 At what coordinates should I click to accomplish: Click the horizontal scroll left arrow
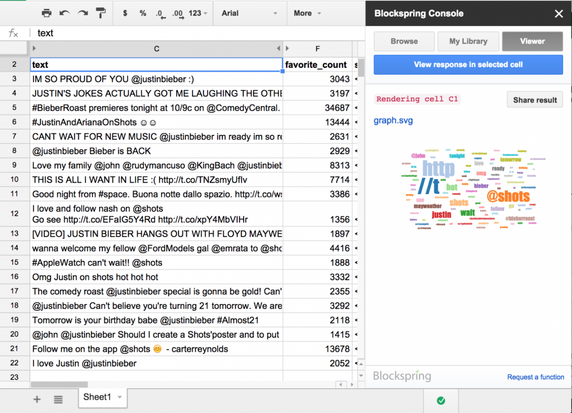[x=340, y=384]
